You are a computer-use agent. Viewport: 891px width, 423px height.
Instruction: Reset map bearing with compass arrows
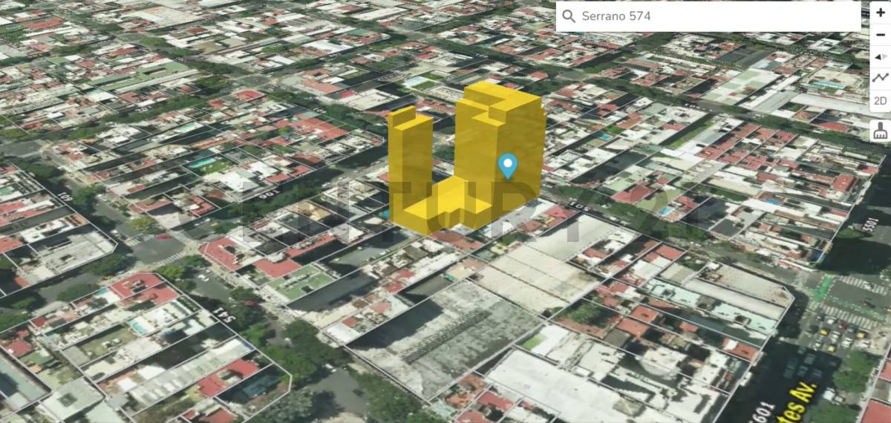(880, 56)
